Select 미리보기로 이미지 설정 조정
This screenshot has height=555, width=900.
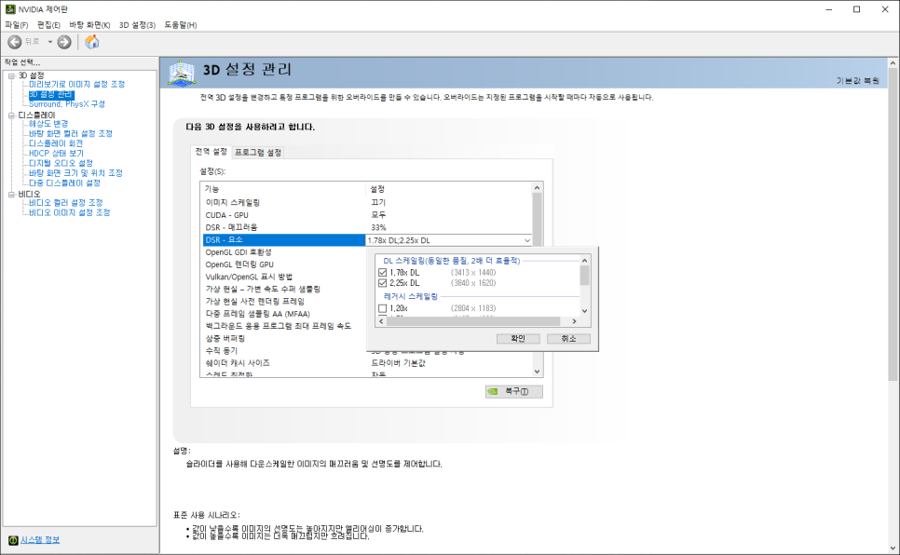[x=77, y=85]
